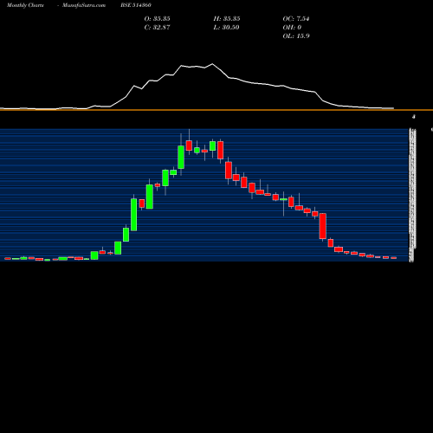Click the peak of the white line chart
Viewport: 433px width, 433px height.
pyautogui.click(x=212, y=64)
